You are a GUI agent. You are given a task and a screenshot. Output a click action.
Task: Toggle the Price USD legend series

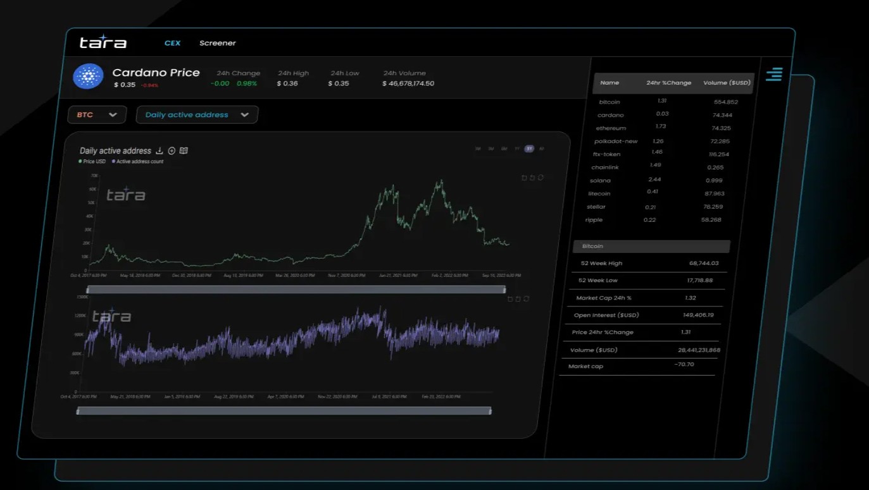click(x=92, y=162)
